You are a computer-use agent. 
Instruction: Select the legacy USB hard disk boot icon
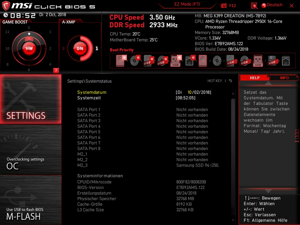pos(231,61)
